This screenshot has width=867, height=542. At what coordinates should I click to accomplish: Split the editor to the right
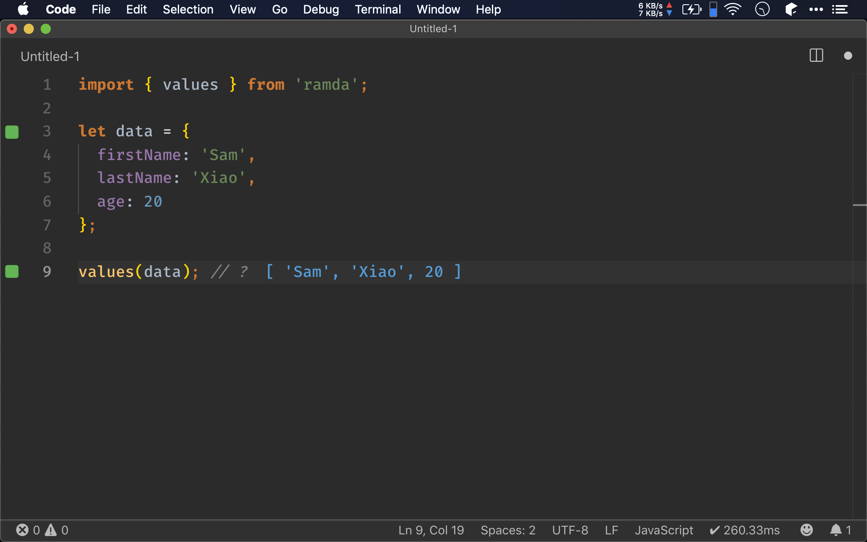pos(816,55)
